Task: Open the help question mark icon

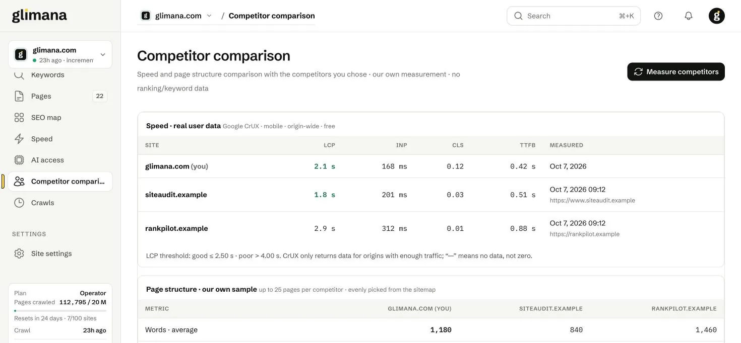Action: click(658, 16)
